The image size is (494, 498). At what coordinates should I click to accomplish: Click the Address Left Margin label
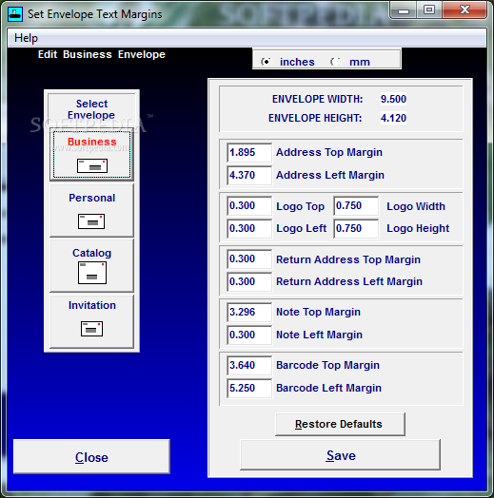pyautogui.click(x=330, y=175)
